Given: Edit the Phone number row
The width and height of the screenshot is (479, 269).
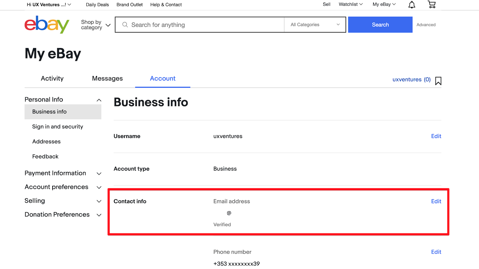Looking at the screenshot, I should pos(436,252).
